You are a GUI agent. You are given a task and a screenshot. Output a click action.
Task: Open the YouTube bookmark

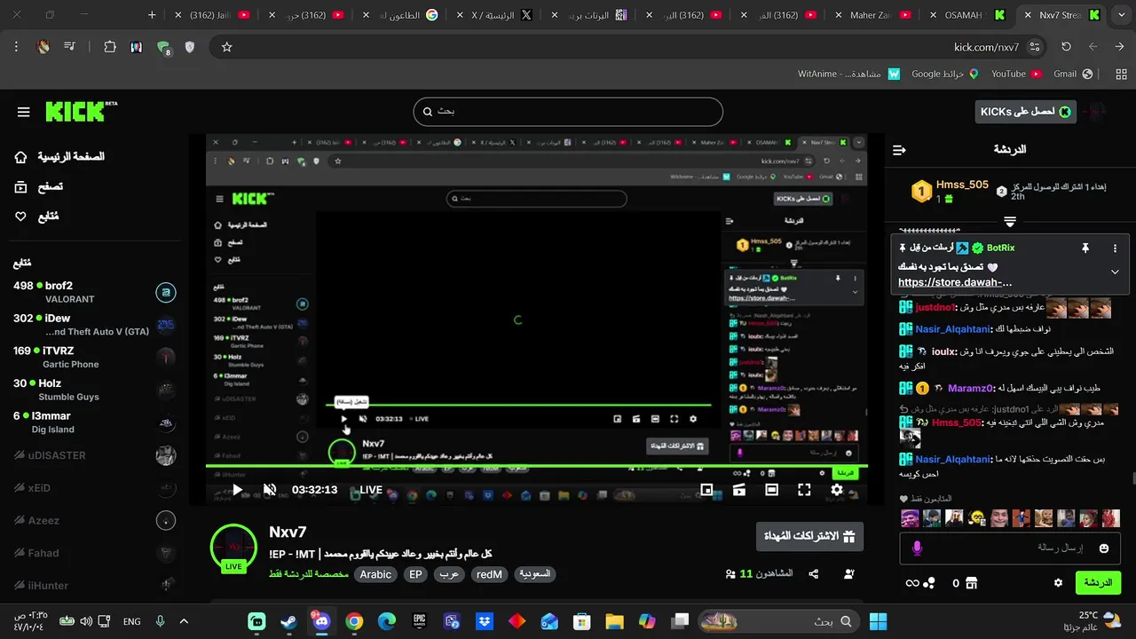pyautogui.click(x=1016, y=75)
